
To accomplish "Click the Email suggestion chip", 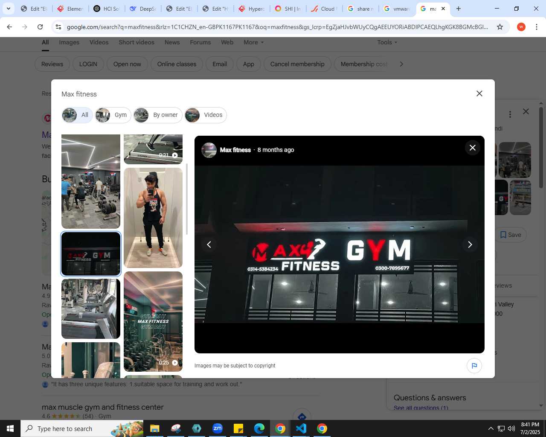I will point(220,64).
